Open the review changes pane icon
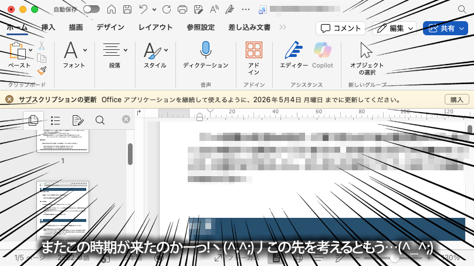 (x=78, y=120)
